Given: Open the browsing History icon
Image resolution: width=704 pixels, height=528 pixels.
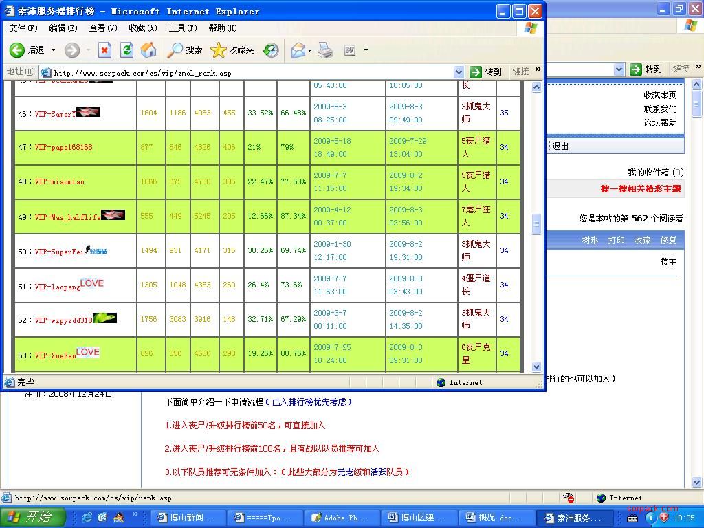Looking at the screenshot, I should [271, 50].
